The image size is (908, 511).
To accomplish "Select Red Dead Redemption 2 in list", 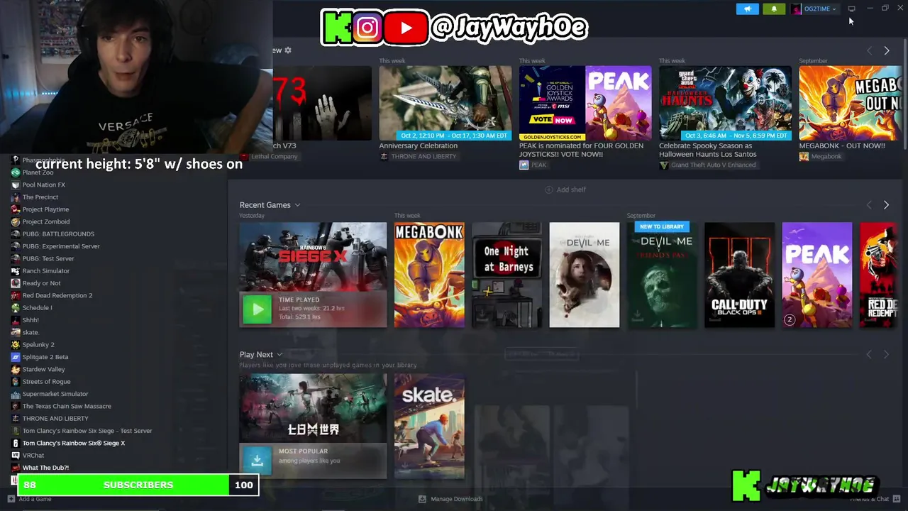I will click(x=57, y=295).
